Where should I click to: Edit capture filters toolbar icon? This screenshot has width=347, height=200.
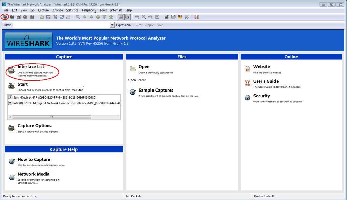pos(167,17)
